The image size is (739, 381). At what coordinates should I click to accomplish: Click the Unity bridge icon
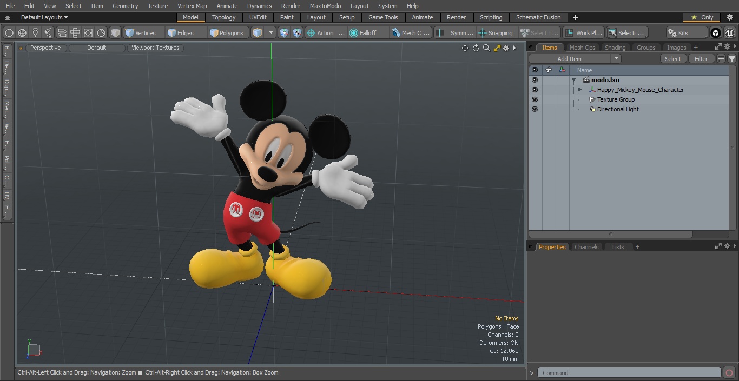[x=716, y=33]
